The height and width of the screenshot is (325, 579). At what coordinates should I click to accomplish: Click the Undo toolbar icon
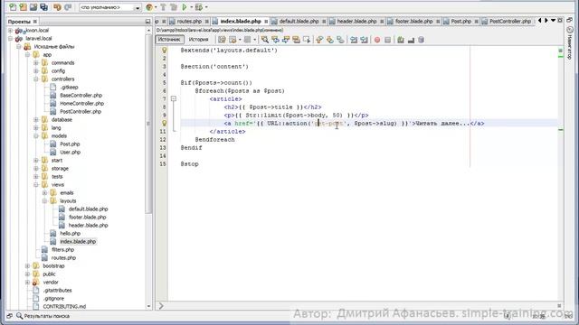[57, 7]
